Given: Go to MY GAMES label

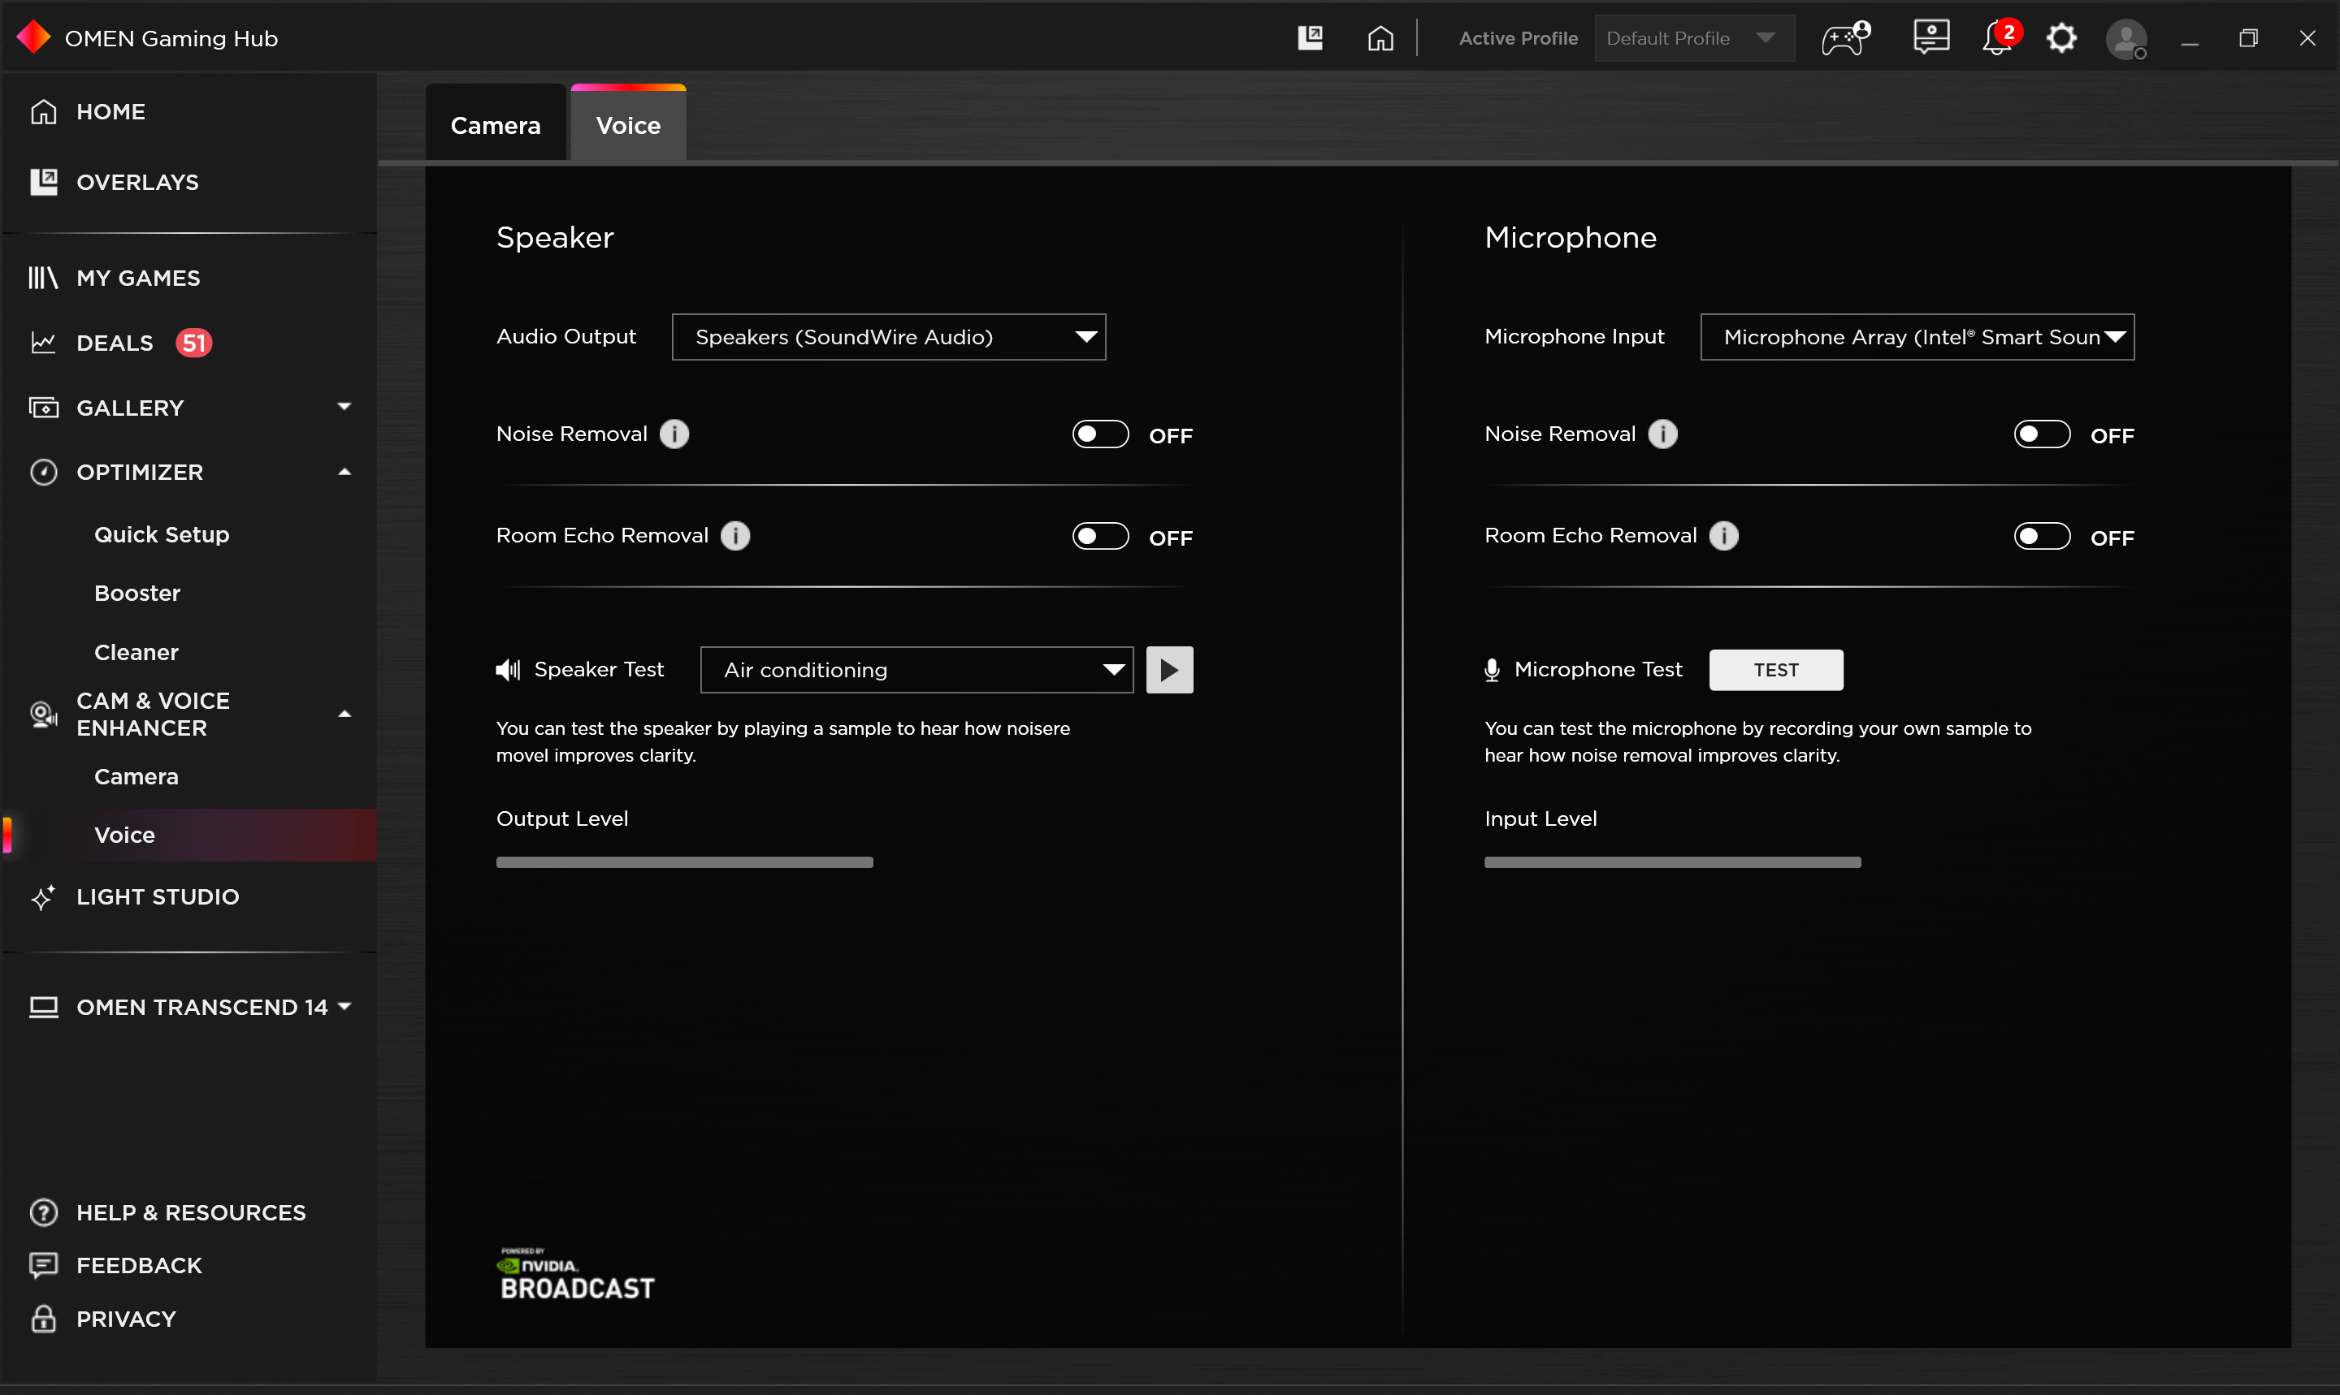Looking at the screenshot, I should [x=138, y=278].
